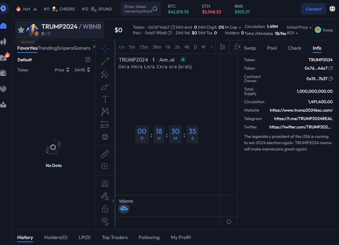Click the #11 CHEERS hot token
Viewport: 339px width, 245px height.
[59, 9]
